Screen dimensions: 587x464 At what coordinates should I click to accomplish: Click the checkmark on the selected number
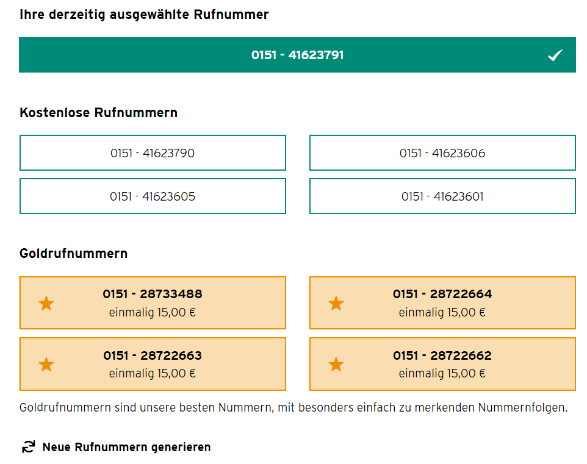pos(555,55)
